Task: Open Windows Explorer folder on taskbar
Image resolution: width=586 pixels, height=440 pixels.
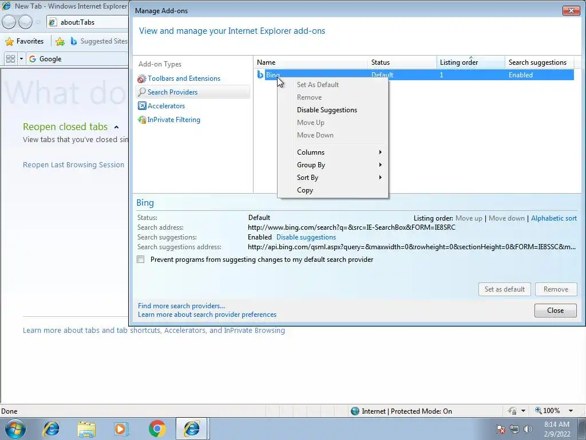Action: [86, 429]
